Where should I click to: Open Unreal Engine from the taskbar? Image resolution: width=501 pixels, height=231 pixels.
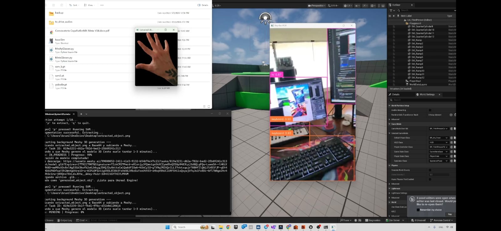[311, 227]
